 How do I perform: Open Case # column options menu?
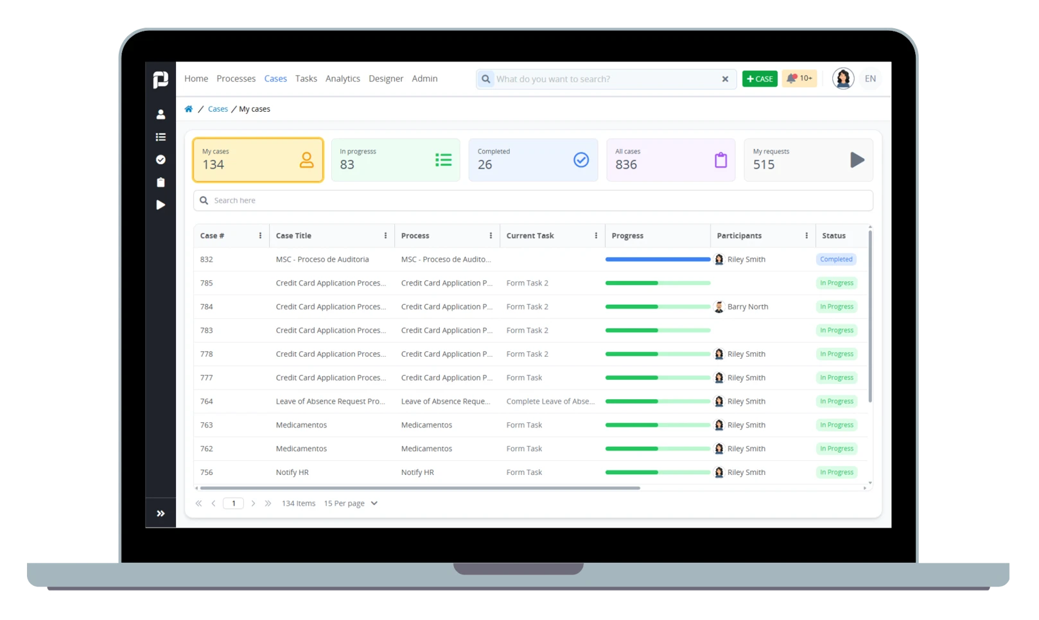point(260,236)
